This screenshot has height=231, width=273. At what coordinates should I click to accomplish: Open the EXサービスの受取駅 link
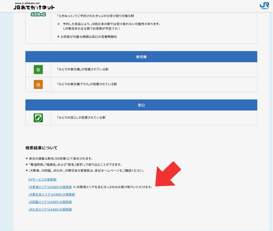click(x=42, y=180)
